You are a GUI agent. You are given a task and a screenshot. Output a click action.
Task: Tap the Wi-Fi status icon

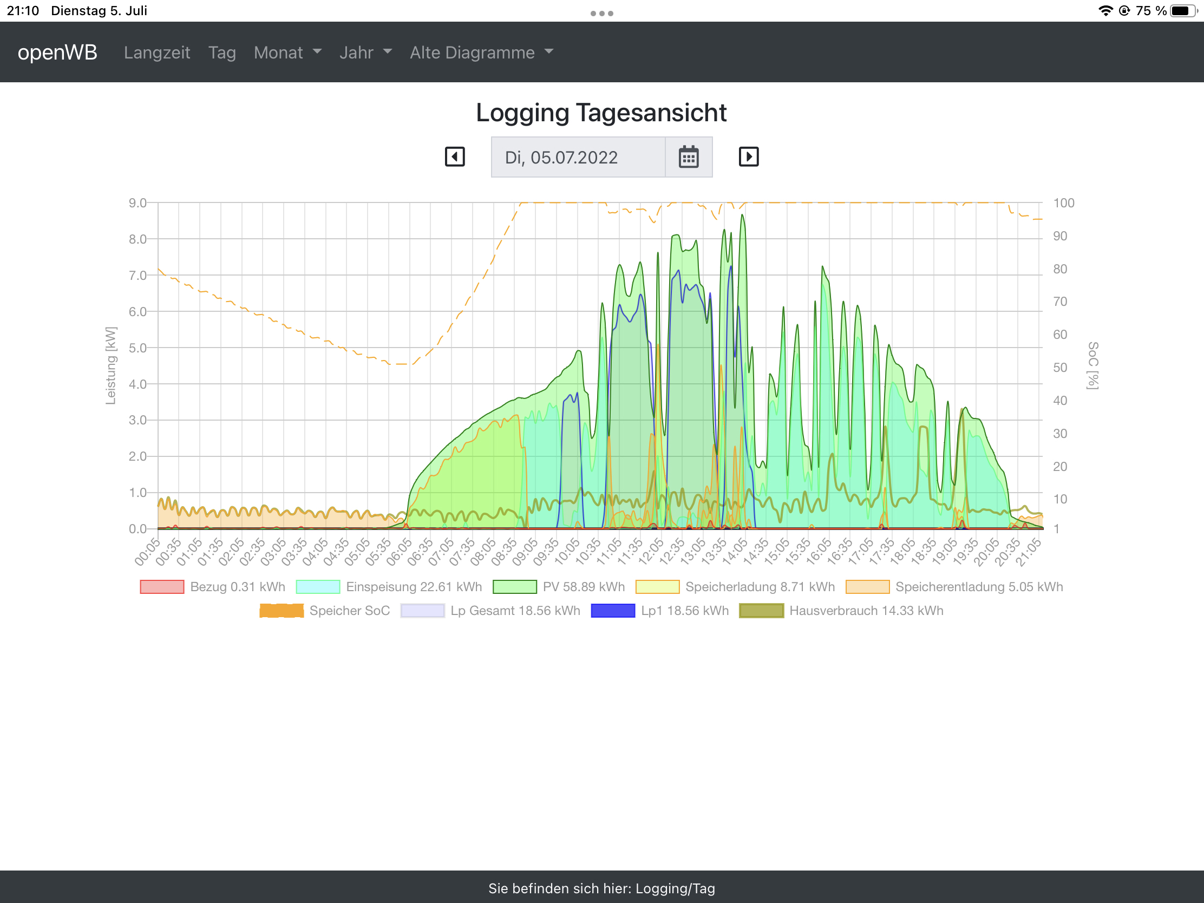(1105, 11)
